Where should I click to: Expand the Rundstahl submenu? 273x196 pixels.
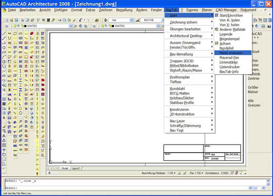coord(190,89)
